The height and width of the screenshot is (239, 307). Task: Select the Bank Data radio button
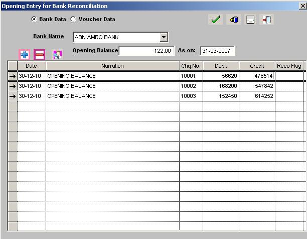click(34, 19)
